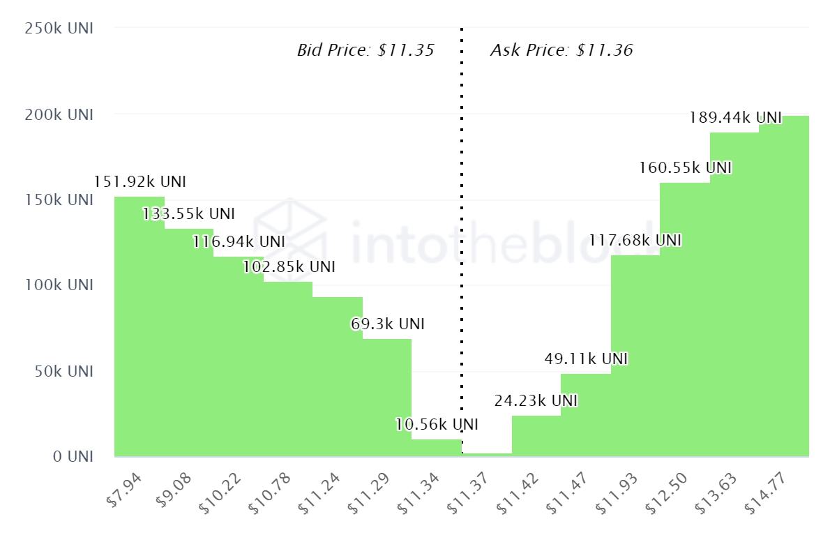
Task: Click the 10.56k UNI data label
Action: click(x=437, y=424)
